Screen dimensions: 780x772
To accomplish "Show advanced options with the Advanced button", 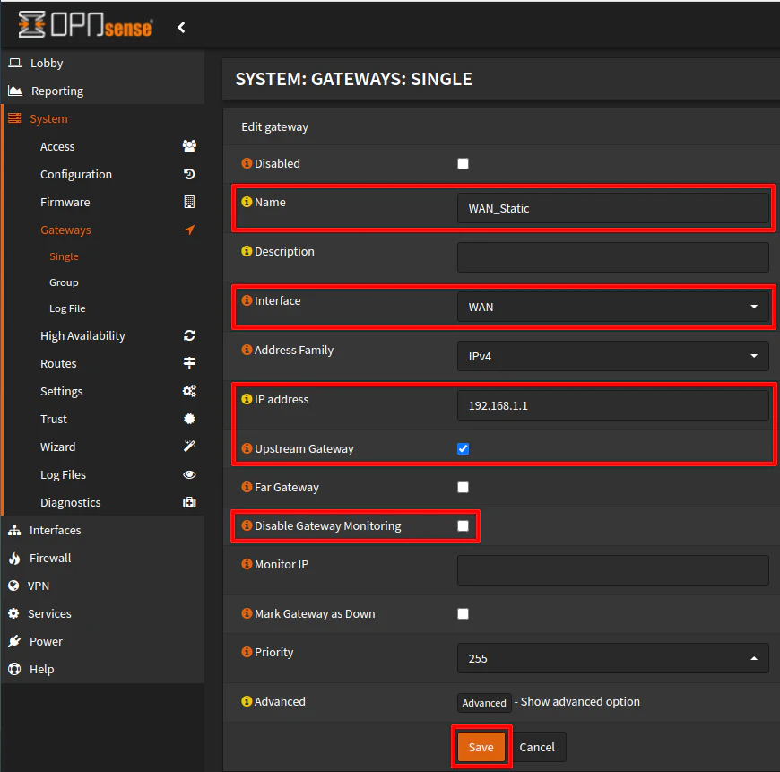I will click(484, 702).
